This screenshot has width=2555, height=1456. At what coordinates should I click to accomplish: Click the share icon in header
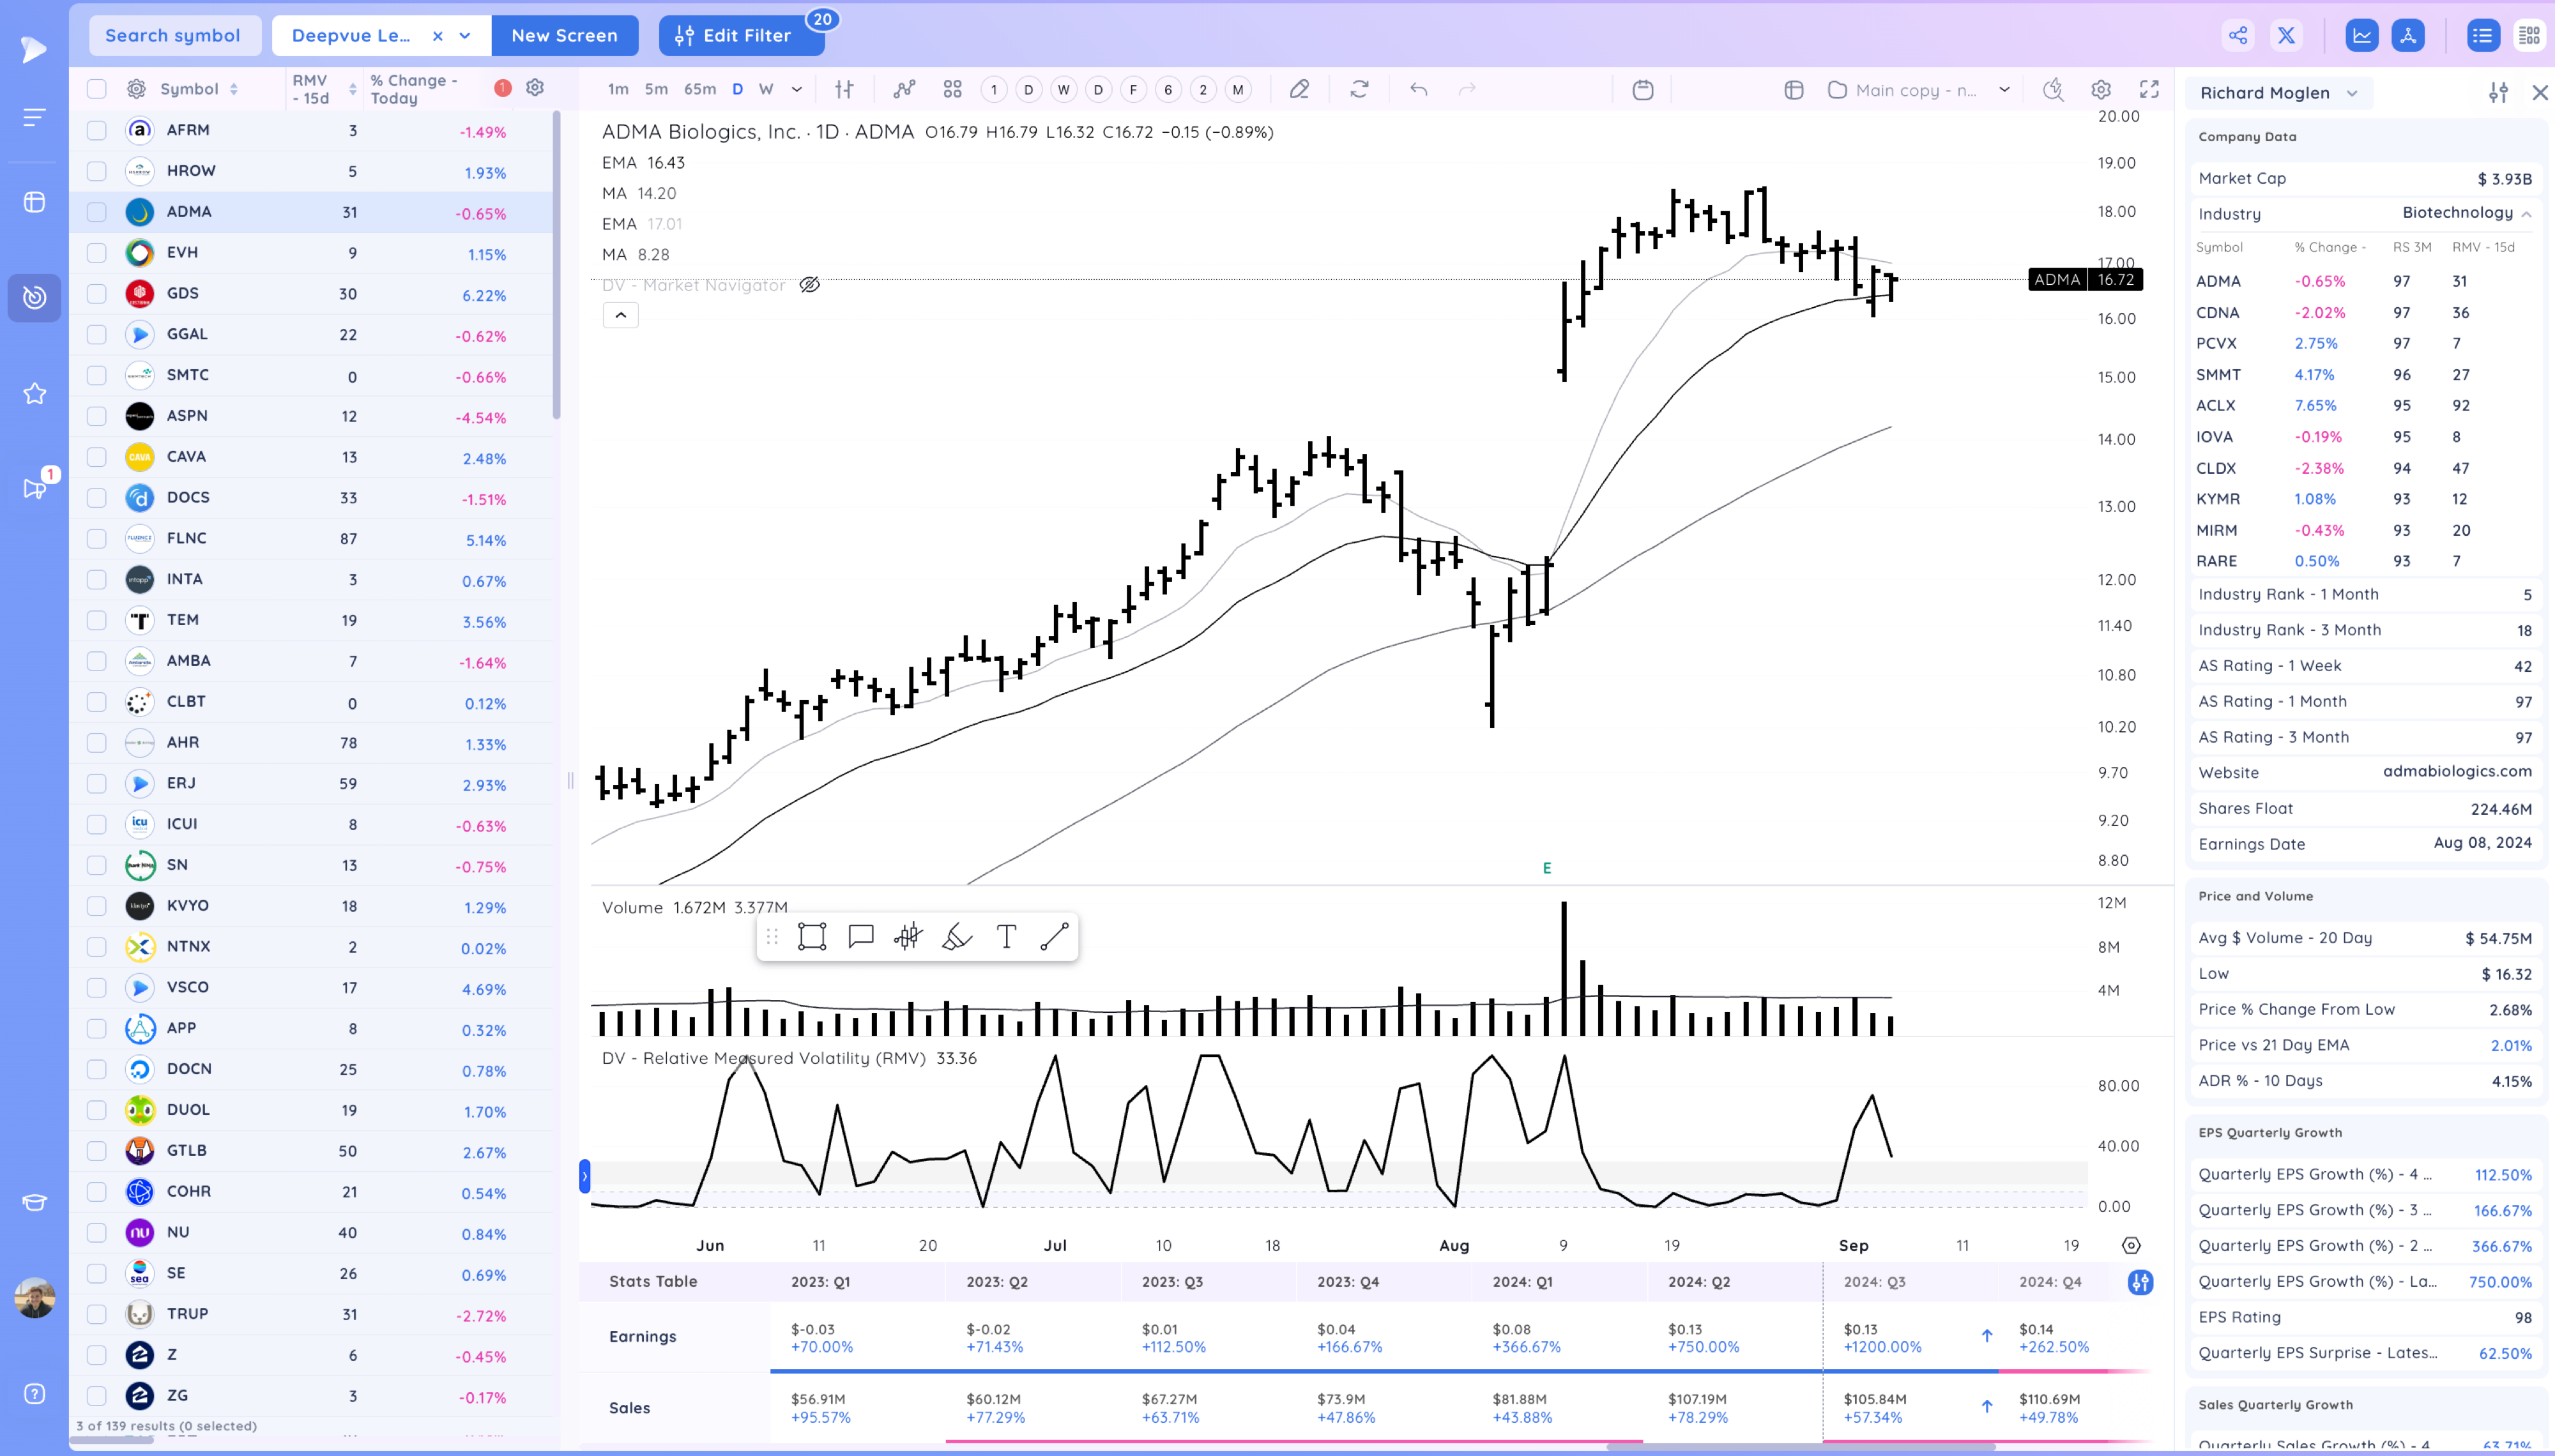[x=2238, y=36]
